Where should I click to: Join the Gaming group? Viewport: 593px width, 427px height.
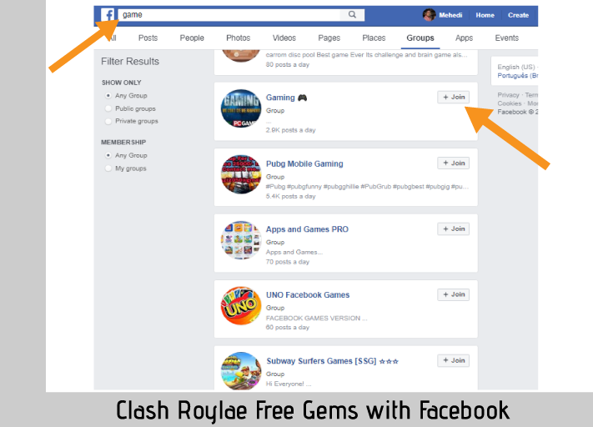coord(454,98)
